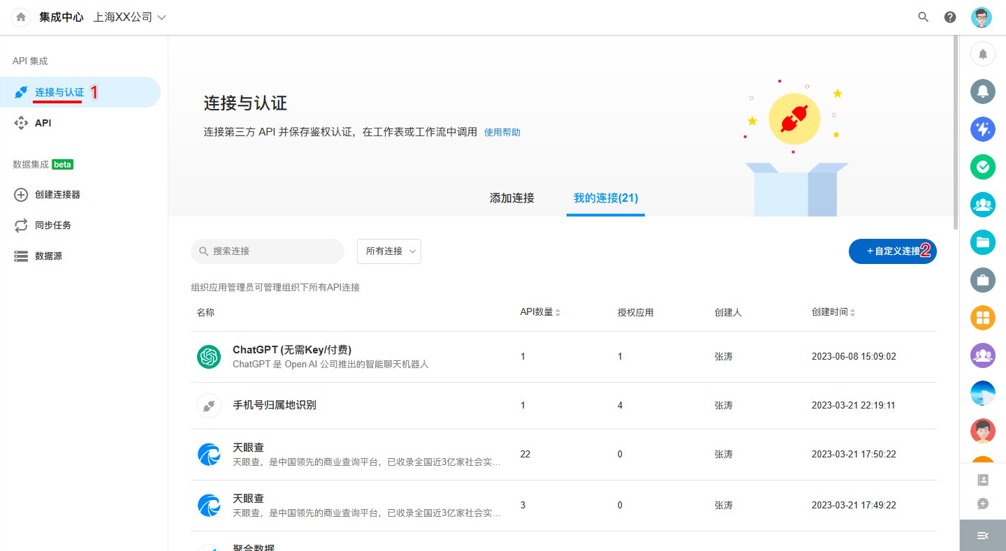The height and width of the screenshot is (551, 1006).
Task: Select the 我的连接(21) tab
Action: tap(605, 198)
